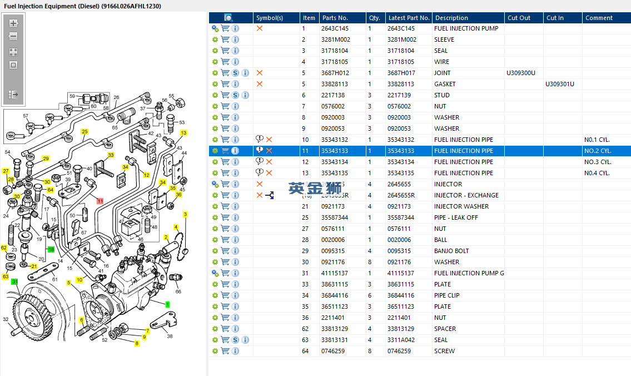631x376 pixels.
Task: Click the Comment column header
Action: (x=607, y=18)
